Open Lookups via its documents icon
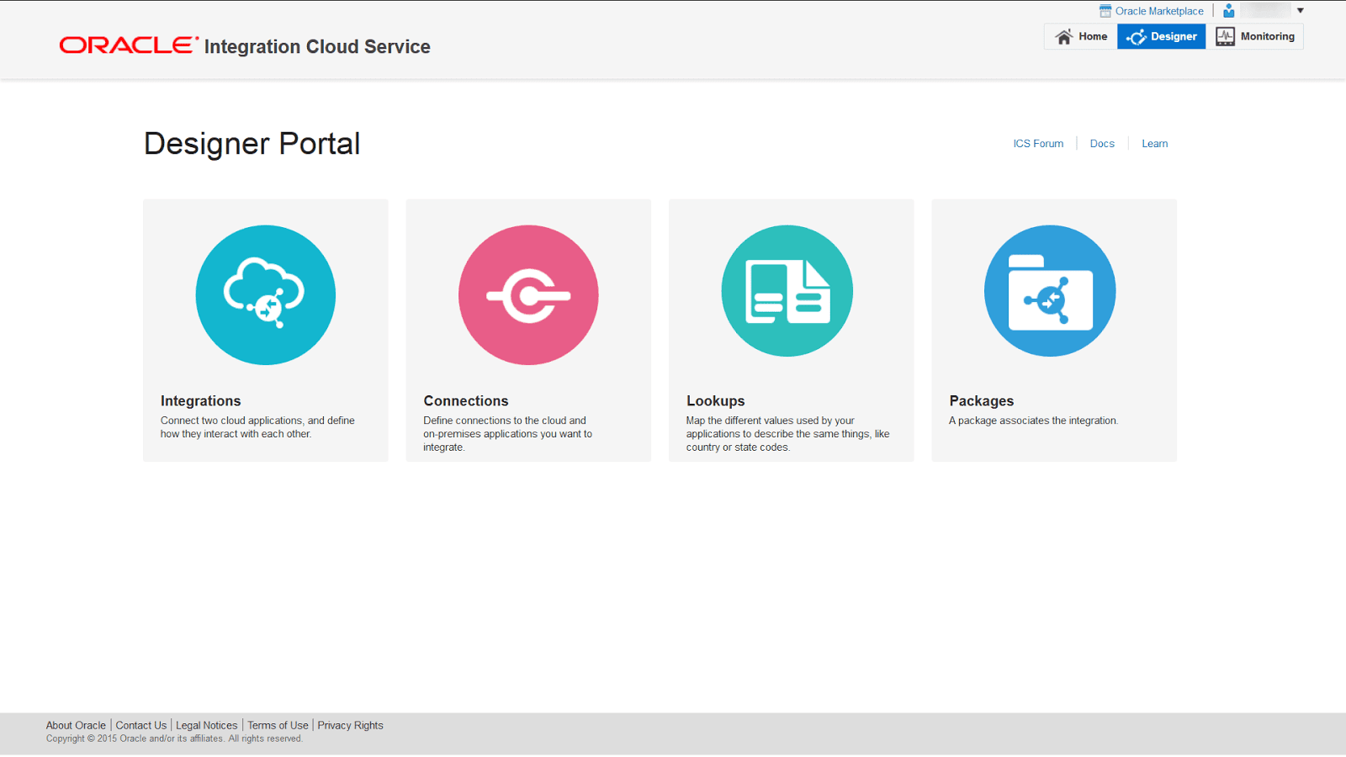This screenshot has height=757, width=1346. coord(791,290)
